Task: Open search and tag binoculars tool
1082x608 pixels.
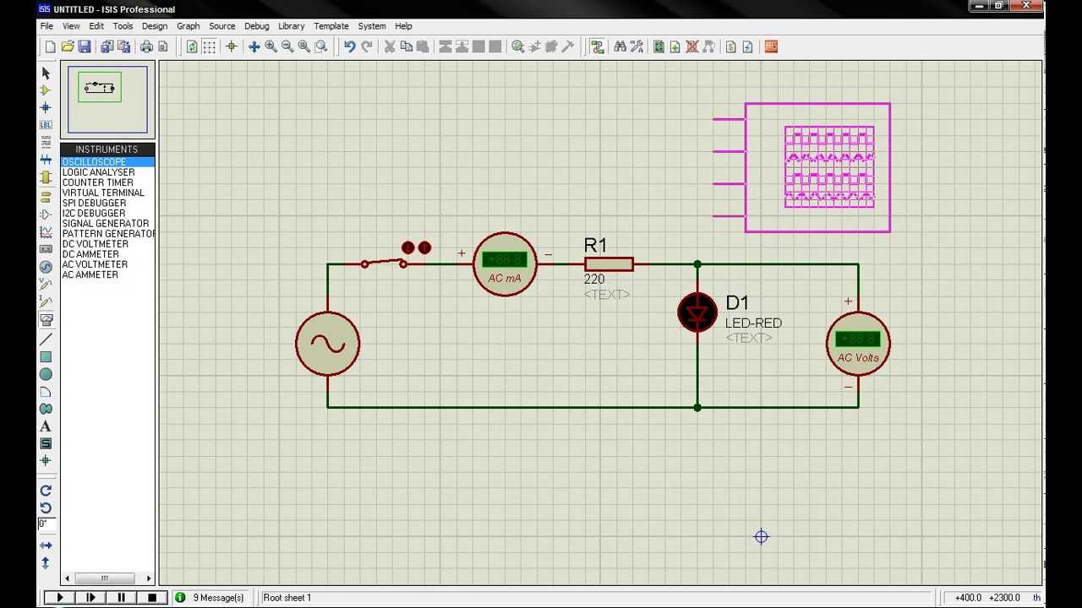Action: click(620, 46)
